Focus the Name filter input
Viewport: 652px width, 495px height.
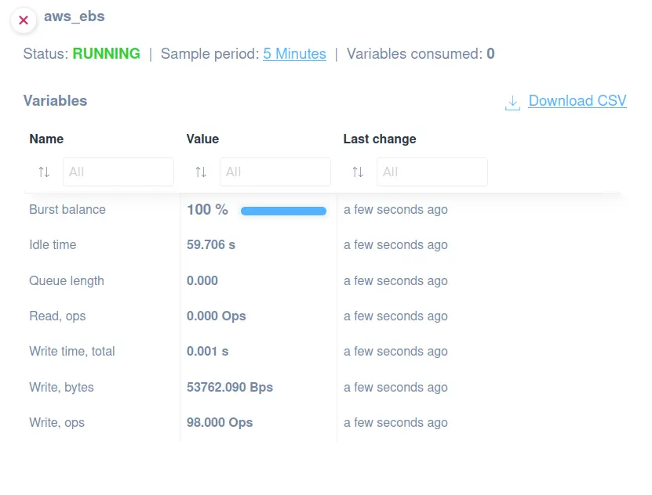118,172
